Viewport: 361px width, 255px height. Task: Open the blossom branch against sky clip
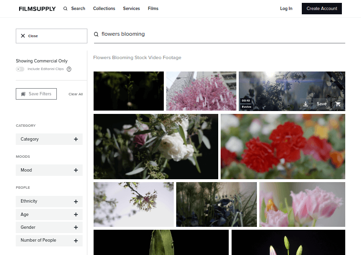134,204
